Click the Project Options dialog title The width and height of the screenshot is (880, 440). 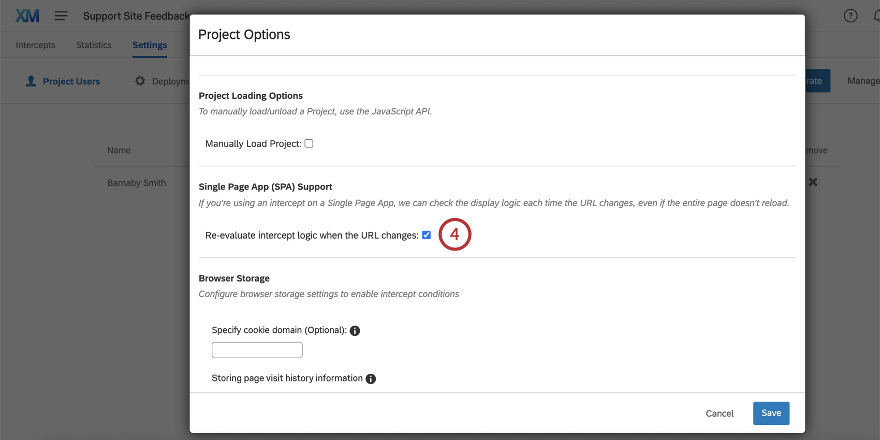click(244, 35)
